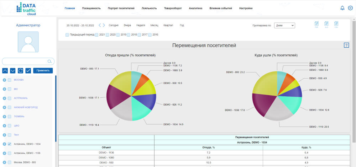
Task: Open the settings gear icon in header
Action: point(350,8)
